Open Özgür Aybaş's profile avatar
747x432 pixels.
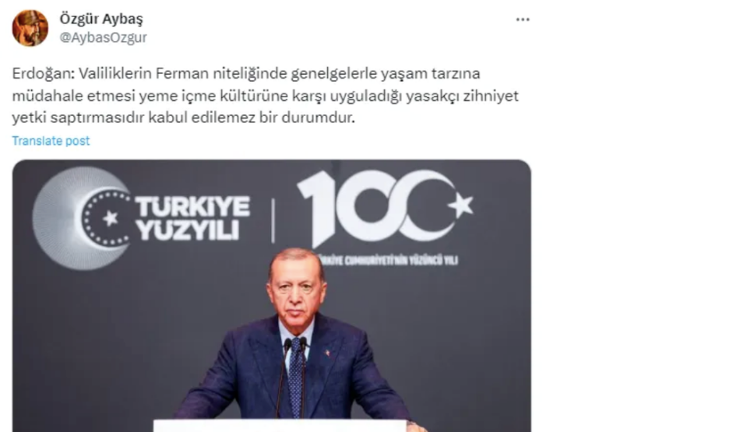click(x=30, y=29)
